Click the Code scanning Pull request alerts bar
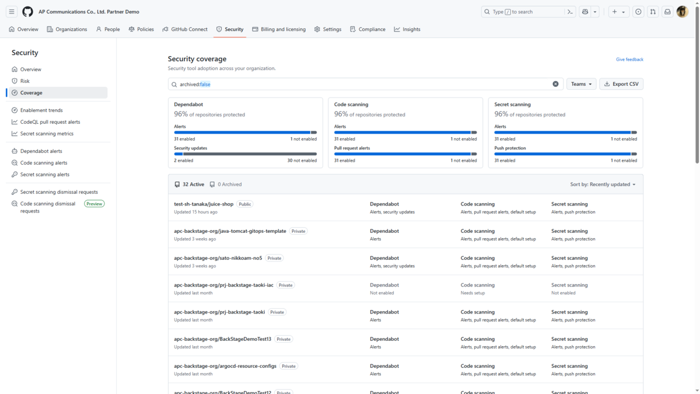 point(405,154)
